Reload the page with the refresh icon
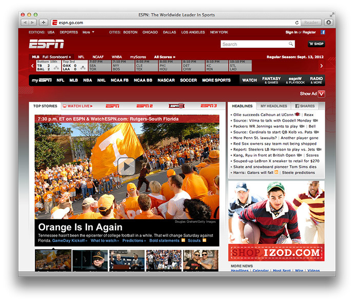The height and width of the screenshot is (302, 354). point(297,23)
